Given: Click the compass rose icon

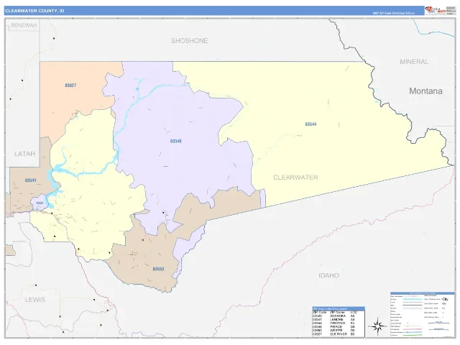Looking at the screenshot, I should click(378, 326).
